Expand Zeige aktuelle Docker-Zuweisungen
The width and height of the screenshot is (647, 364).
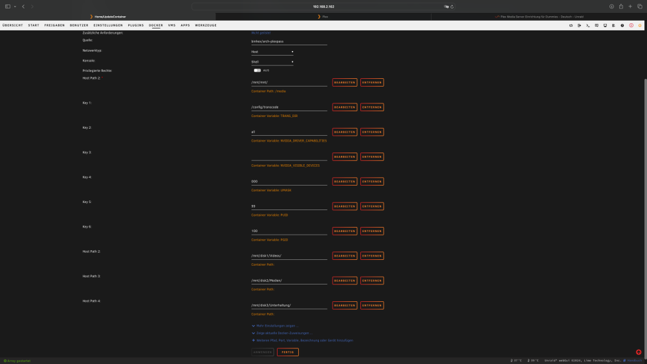tap(282, 333)
